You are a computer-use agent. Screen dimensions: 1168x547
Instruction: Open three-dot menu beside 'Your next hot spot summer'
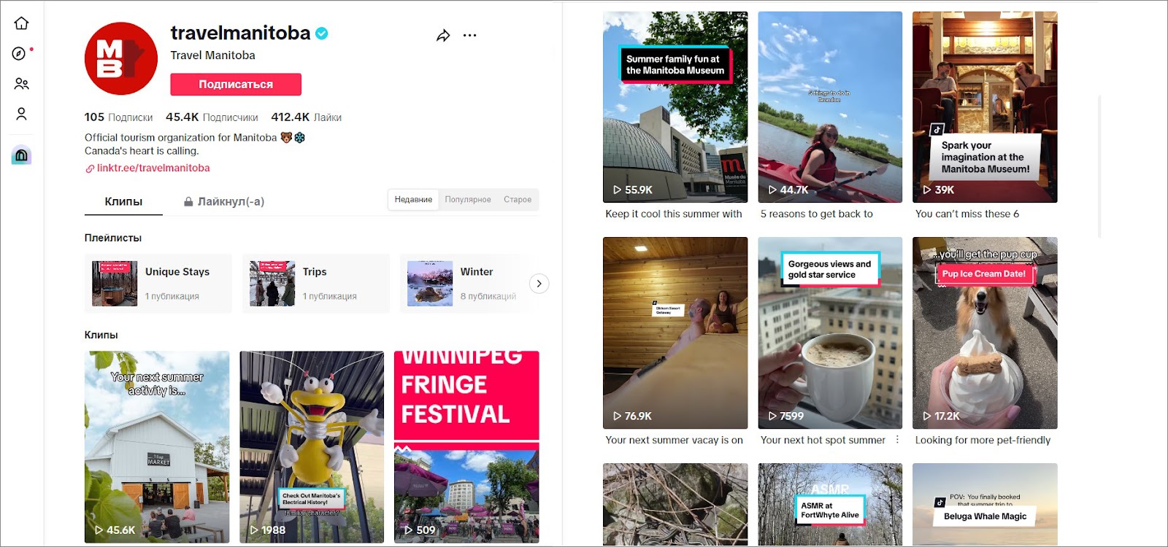[x=897, y=440]
